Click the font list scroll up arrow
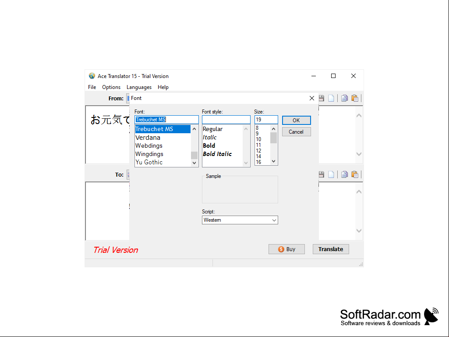449x337 pixels. (x=194, y=129)
